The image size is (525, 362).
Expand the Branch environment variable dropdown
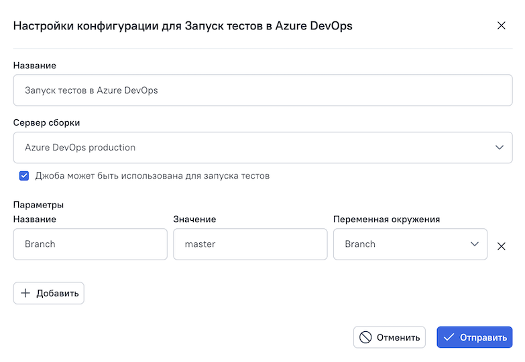point(410,244)
